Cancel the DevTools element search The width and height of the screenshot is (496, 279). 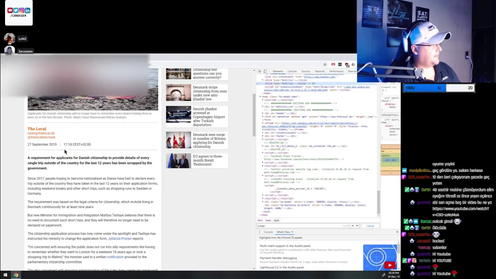(x=370, y=226)
